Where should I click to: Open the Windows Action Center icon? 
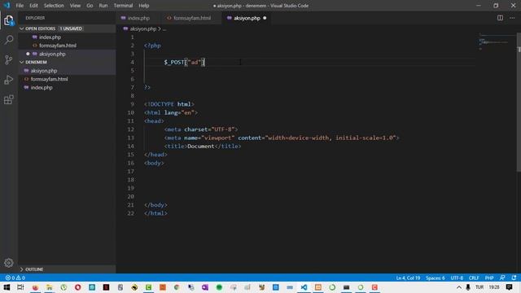pos(510,287)
